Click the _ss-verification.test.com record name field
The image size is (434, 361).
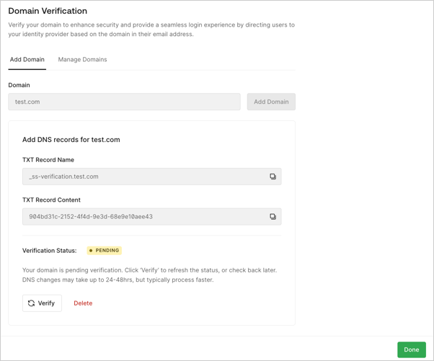click(x=152, y=177)
